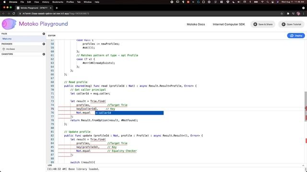Click the site lock icon in address bar
Viewport: 307px width, 172px height.
[20, 13]
